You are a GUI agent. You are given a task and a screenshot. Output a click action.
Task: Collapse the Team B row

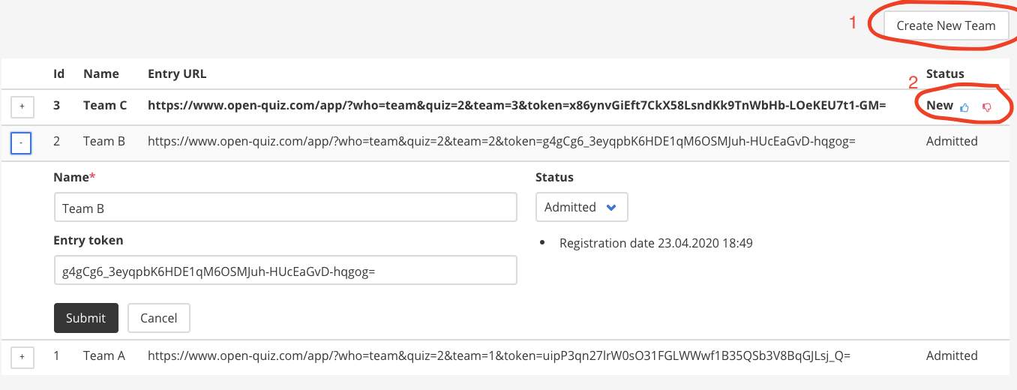coord(21,142)
